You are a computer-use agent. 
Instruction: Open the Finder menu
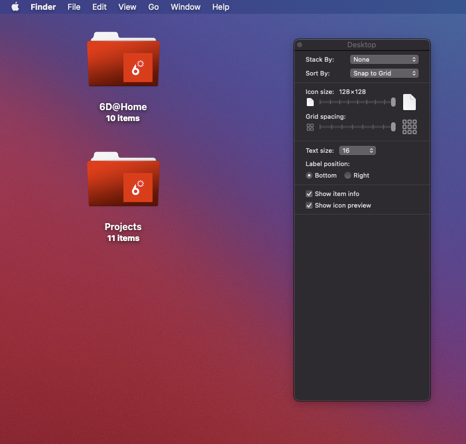click(x=43, y=7)
